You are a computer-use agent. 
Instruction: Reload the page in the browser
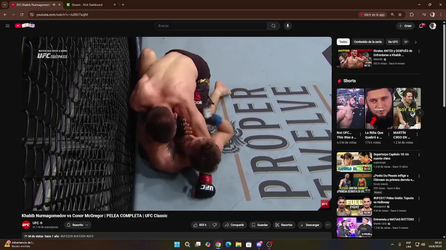(22, 15)
